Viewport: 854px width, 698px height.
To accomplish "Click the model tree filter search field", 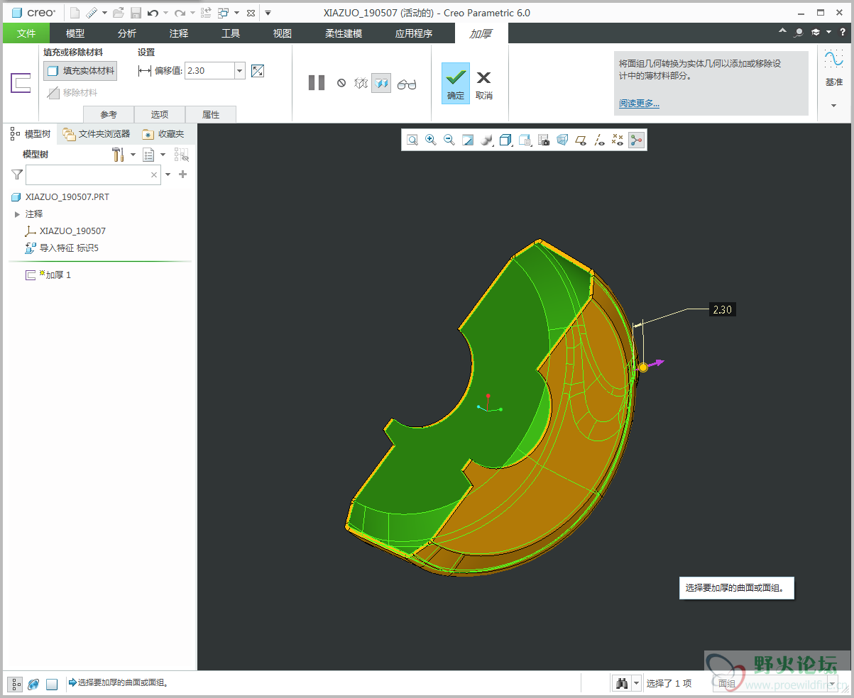I will (x=87, y=174).
